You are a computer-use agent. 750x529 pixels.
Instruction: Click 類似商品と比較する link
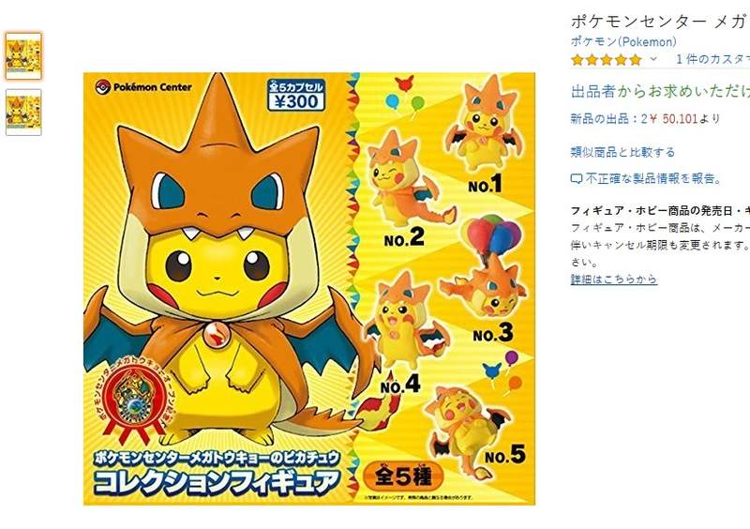tap(622, 152)
